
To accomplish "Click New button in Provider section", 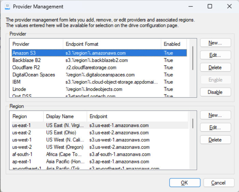I will (215, 43).
